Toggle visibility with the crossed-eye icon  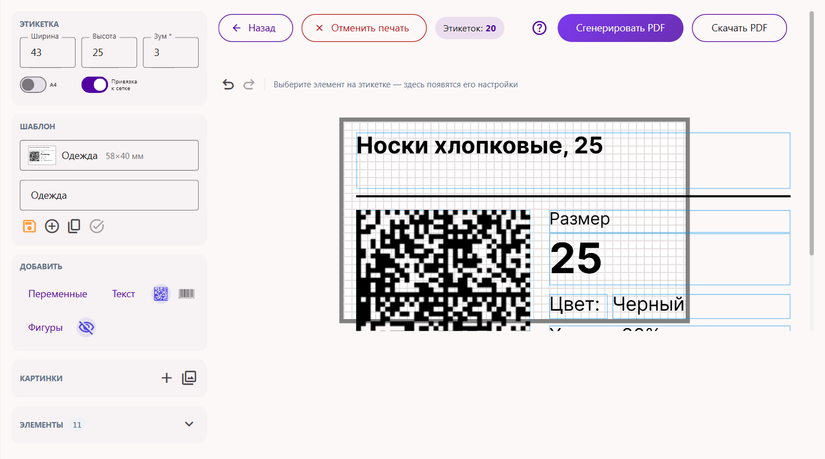86,327
